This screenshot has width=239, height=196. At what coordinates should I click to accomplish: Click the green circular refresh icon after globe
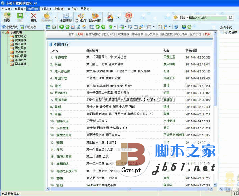[189, 27]
